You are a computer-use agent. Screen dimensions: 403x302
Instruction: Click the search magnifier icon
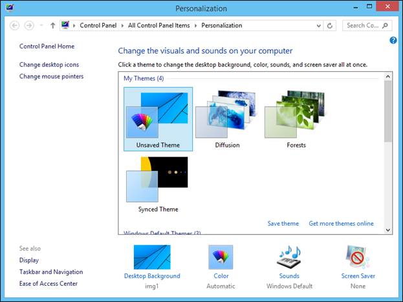[385, 25]
